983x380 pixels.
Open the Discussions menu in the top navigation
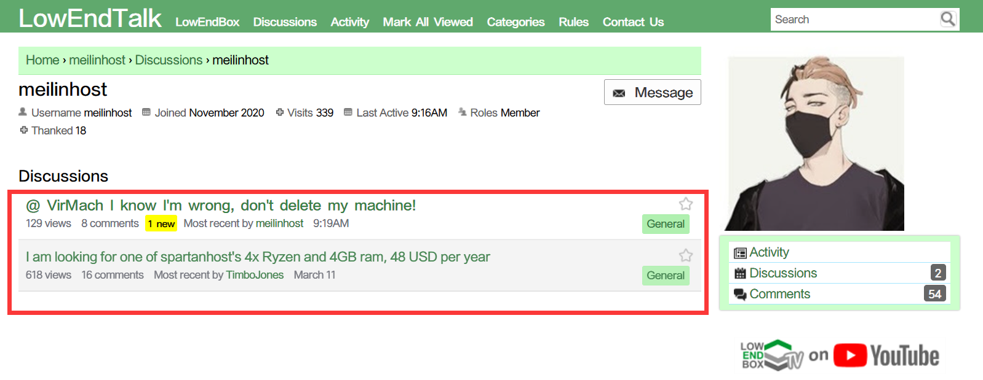click(285, 22)
